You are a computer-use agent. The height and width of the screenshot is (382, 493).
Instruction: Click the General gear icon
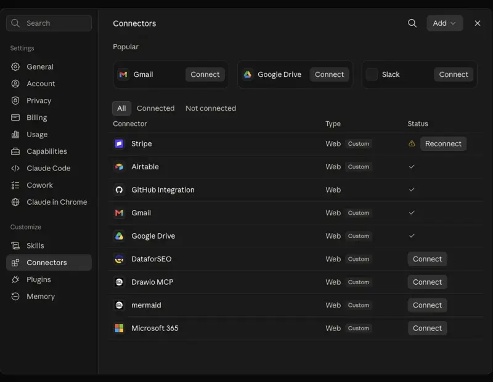point(15,67)
